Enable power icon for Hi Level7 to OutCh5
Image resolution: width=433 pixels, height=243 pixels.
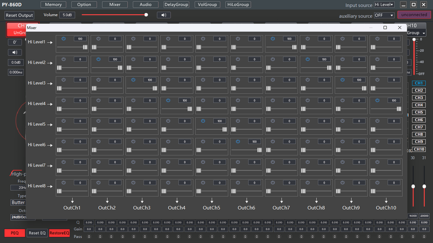tap(203, 162)
